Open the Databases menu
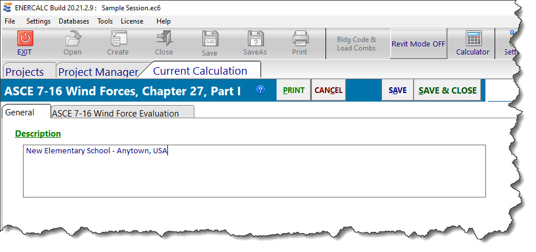 pos(74,21)
